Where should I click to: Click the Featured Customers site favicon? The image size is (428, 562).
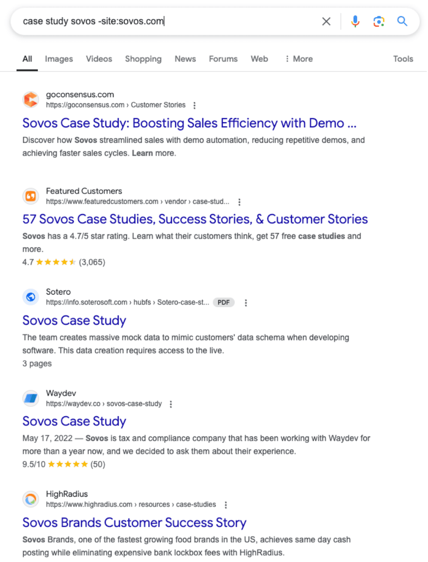(x=30, y=196)
